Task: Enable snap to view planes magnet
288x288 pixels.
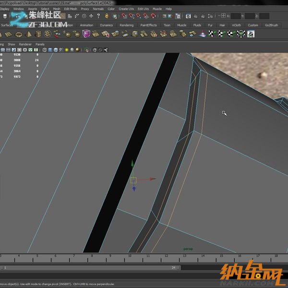Action: 146,16
